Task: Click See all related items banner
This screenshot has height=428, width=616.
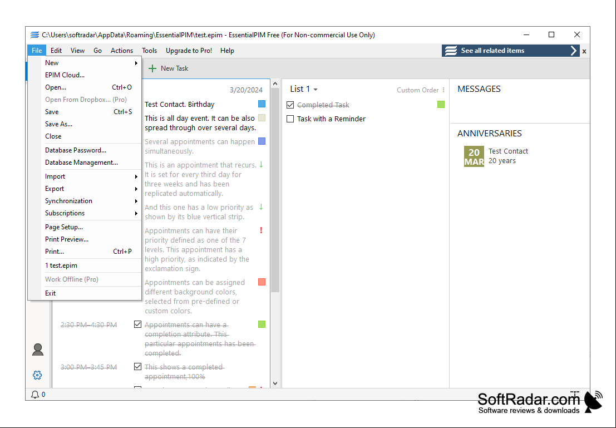Action: [510, 51]
